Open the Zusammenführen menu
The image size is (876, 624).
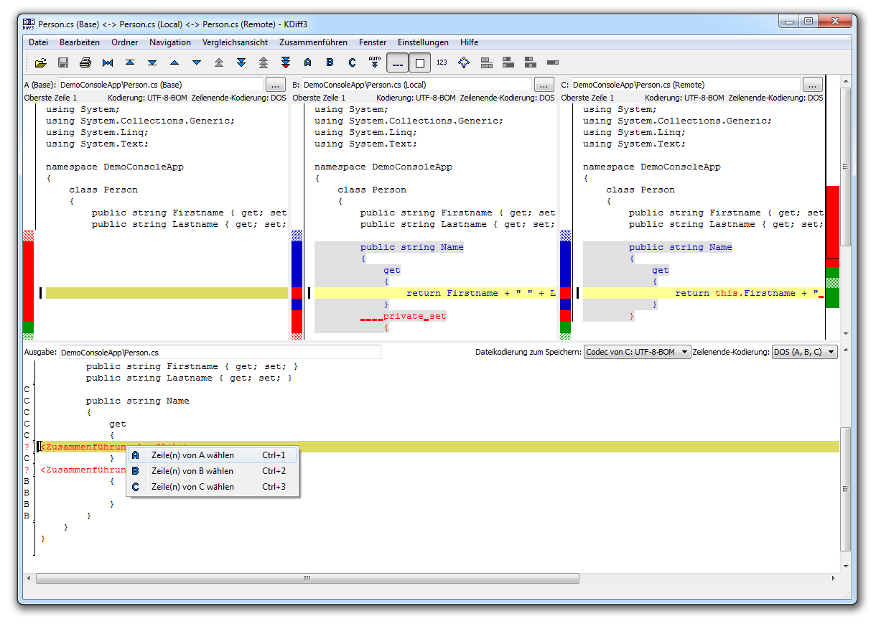point(313,42)
